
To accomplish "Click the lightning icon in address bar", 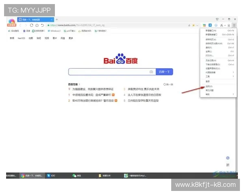I will click(x=189, y=25).
